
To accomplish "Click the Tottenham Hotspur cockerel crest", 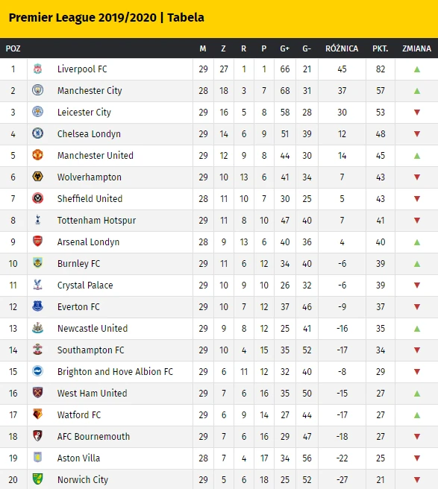I will pyautogui.click(x=38, y=220).
